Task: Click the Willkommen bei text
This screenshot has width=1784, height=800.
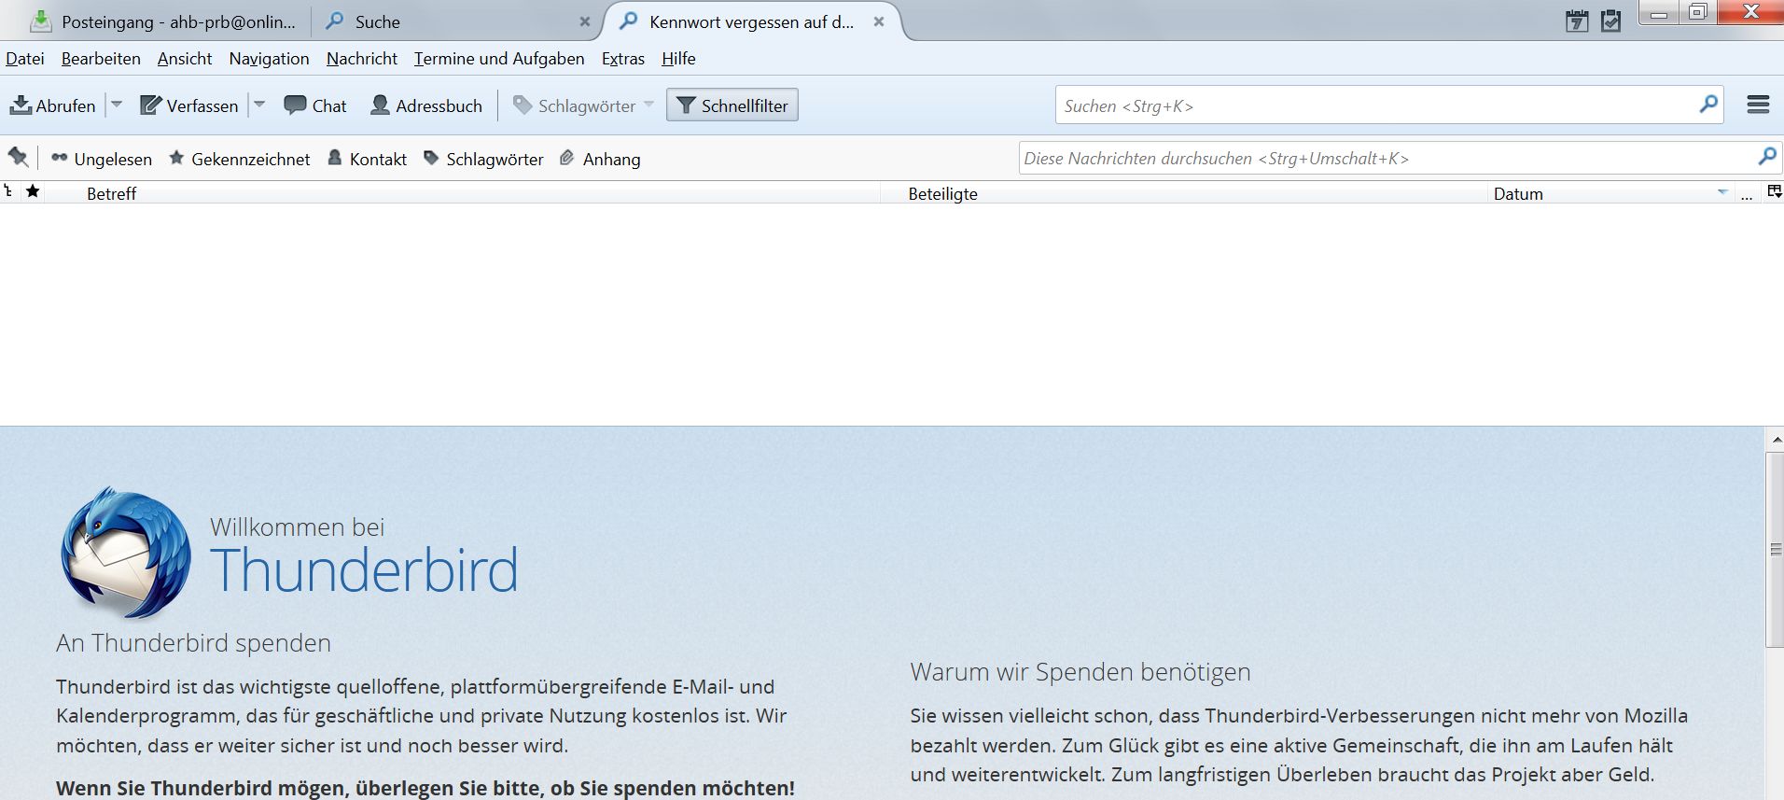Action: pos(297,527)
